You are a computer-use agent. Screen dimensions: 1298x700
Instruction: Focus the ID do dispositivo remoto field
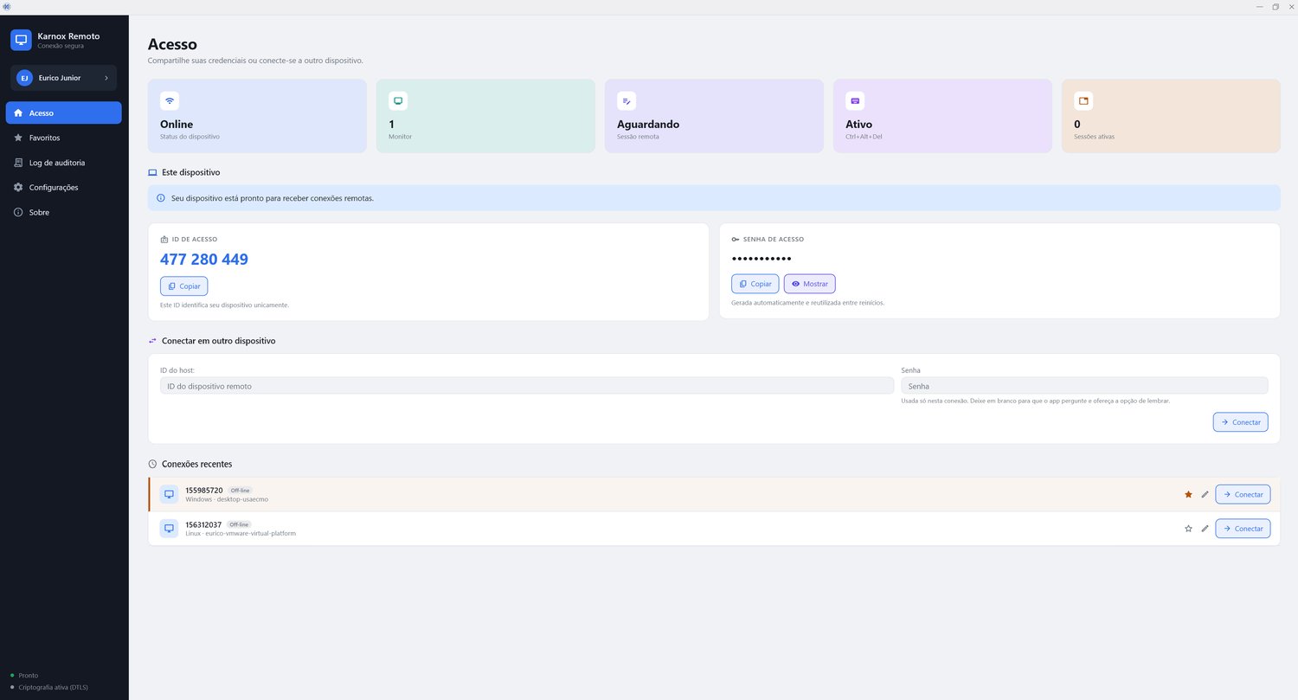pos(527,386)
